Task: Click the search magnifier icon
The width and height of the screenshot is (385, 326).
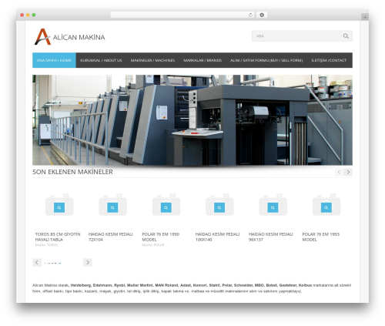Action: pos(346,36)
